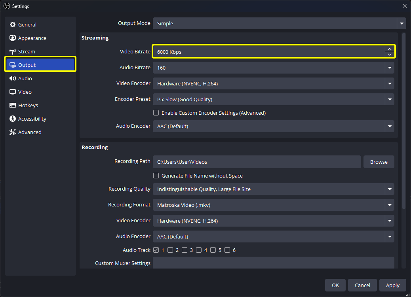Tick Audio Track 6 checkbox
The image size is (411, 297).
227,250
